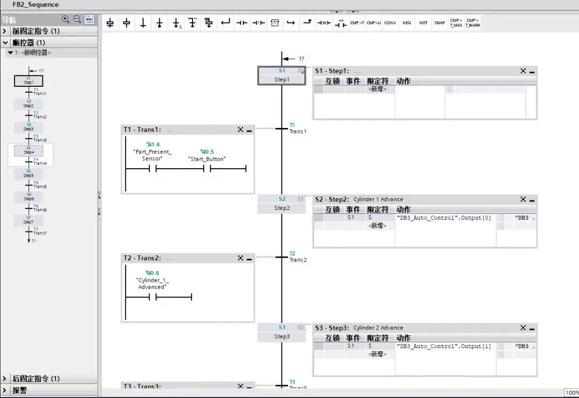This screenshot has width=579, height=398.
Task: Collapse the T1 - Trans1 panel
Action: tap(249, 130)
